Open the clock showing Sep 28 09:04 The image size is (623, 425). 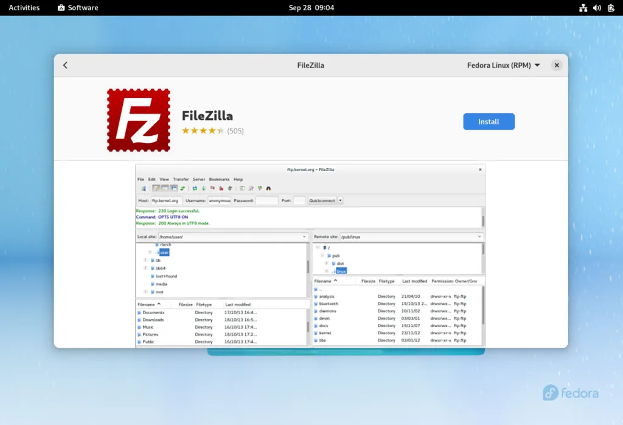(311, 7)
